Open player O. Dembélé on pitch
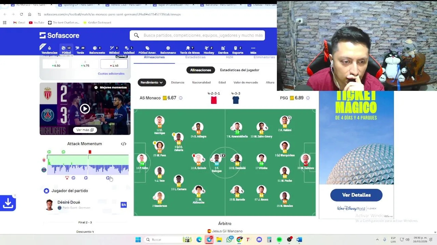 [237, 162]
